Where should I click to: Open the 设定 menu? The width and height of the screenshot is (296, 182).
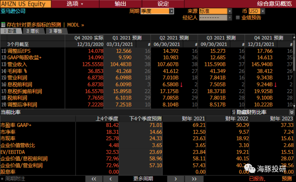163,4
